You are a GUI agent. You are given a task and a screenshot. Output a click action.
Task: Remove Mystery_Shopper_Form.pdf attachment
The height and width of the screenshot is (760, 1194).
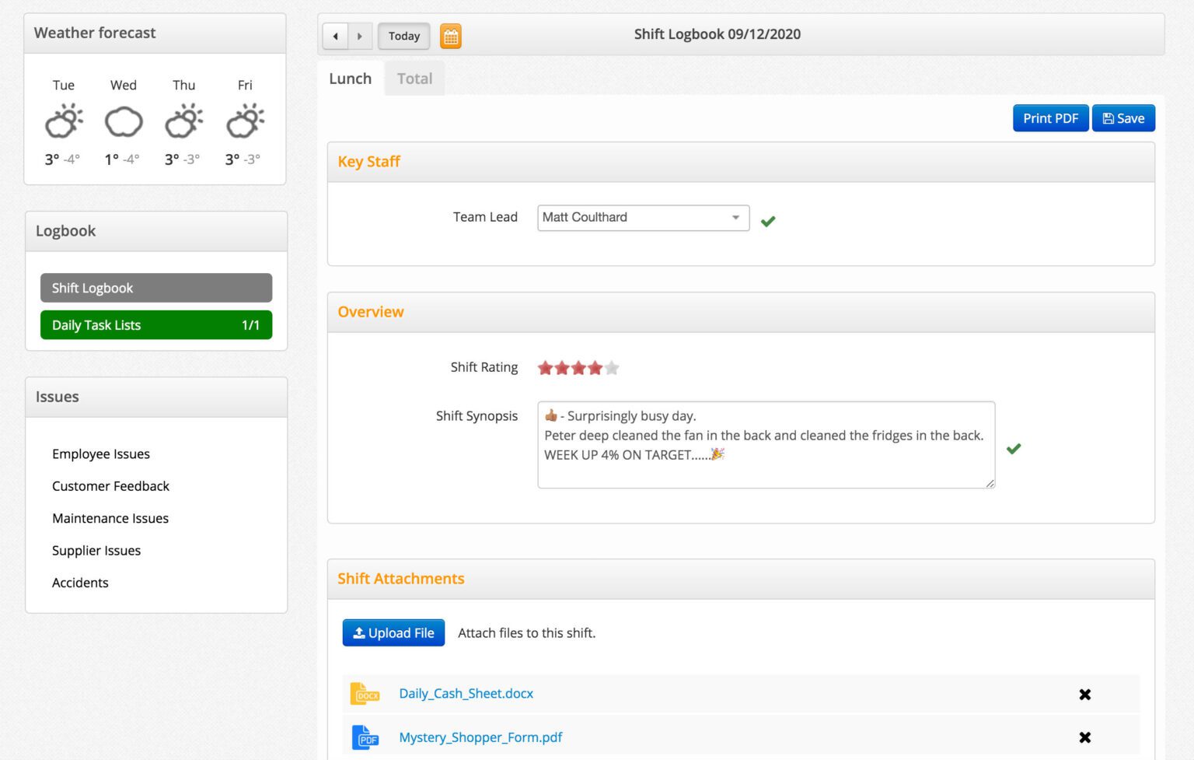pos(1084,737)
